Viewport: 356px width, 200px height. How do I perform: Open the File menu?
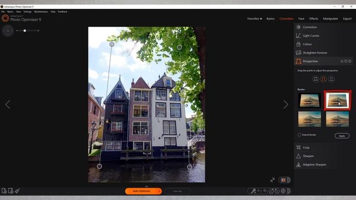pyautogui.click(x=3, y=12)
